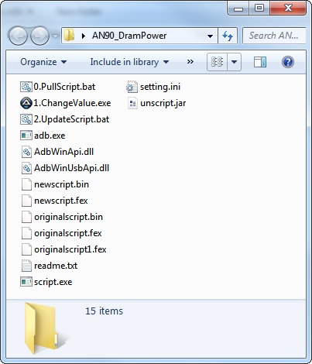Go back with the Back arrow
The width and height of the screenshot is (312, 364).
(18, 36)
